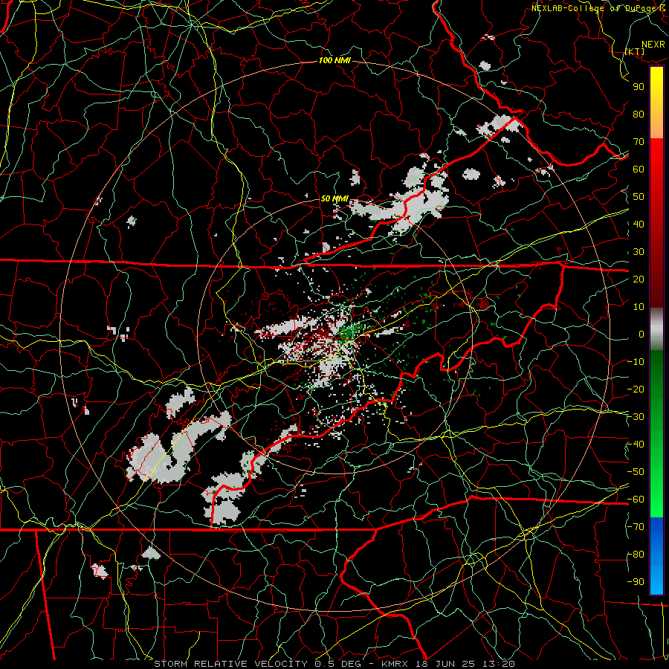
Task: Click the -80 value on velocity scale
Action: coord(636,555)
